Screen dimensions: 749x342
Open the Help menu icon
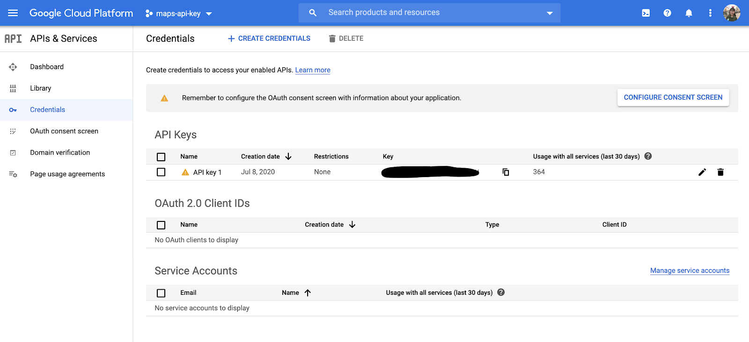point(667,13)
